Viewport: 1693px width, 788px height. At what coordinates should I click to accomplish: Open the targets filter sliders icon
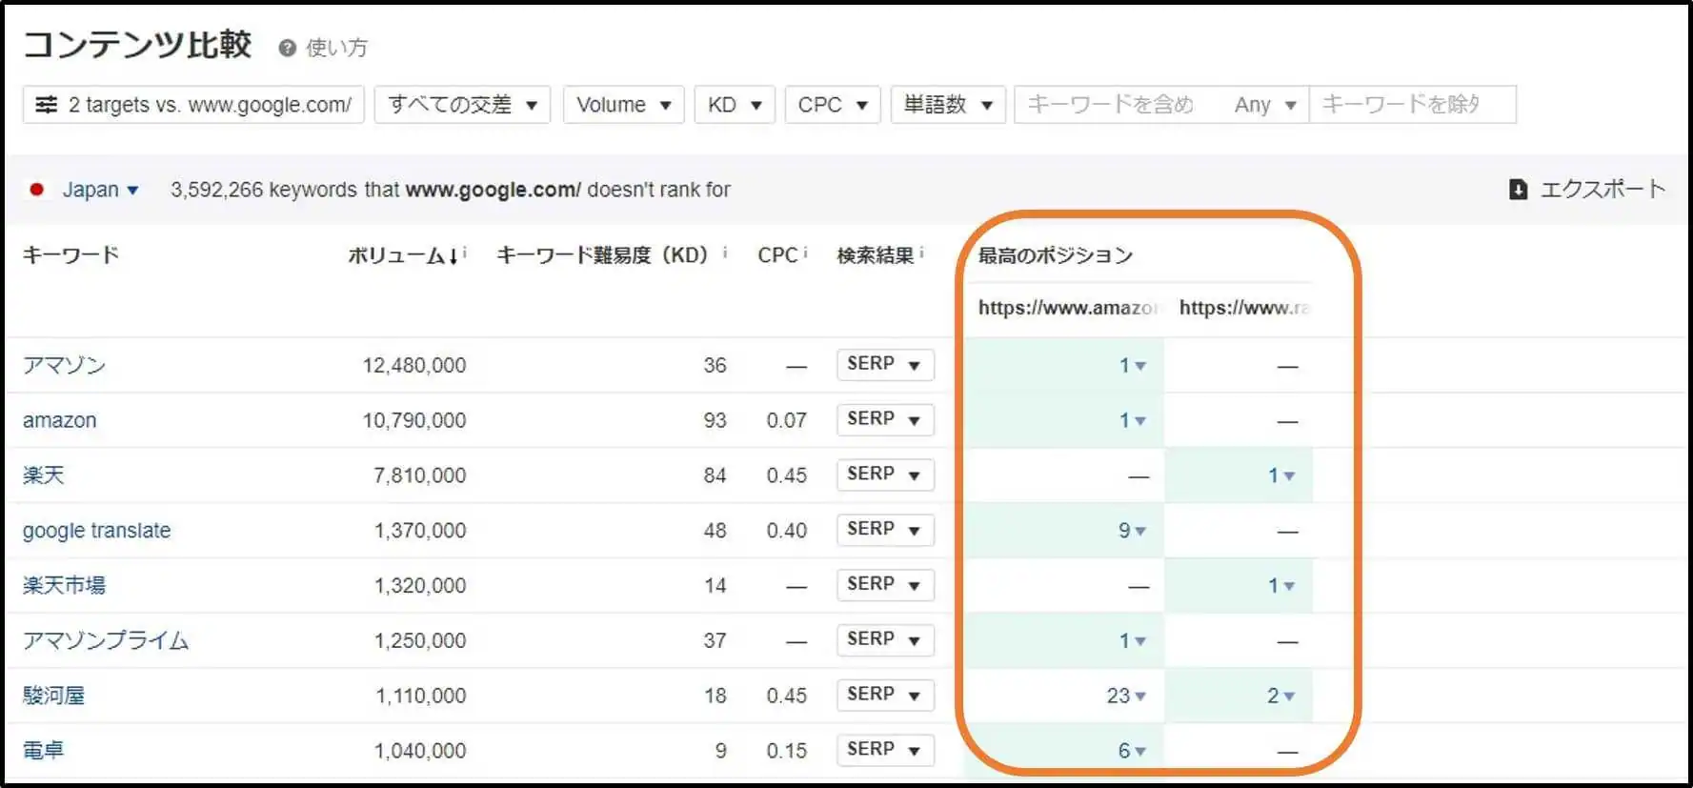click(x=46, y=105)
